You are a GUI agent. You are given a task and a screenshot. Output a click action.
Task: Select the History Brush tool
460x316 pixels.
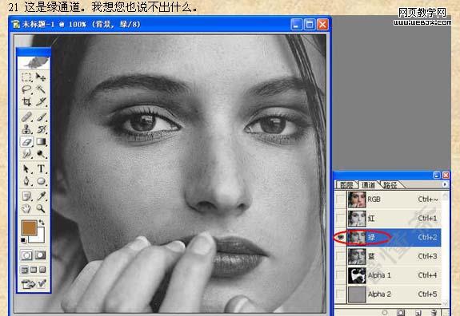41,129
